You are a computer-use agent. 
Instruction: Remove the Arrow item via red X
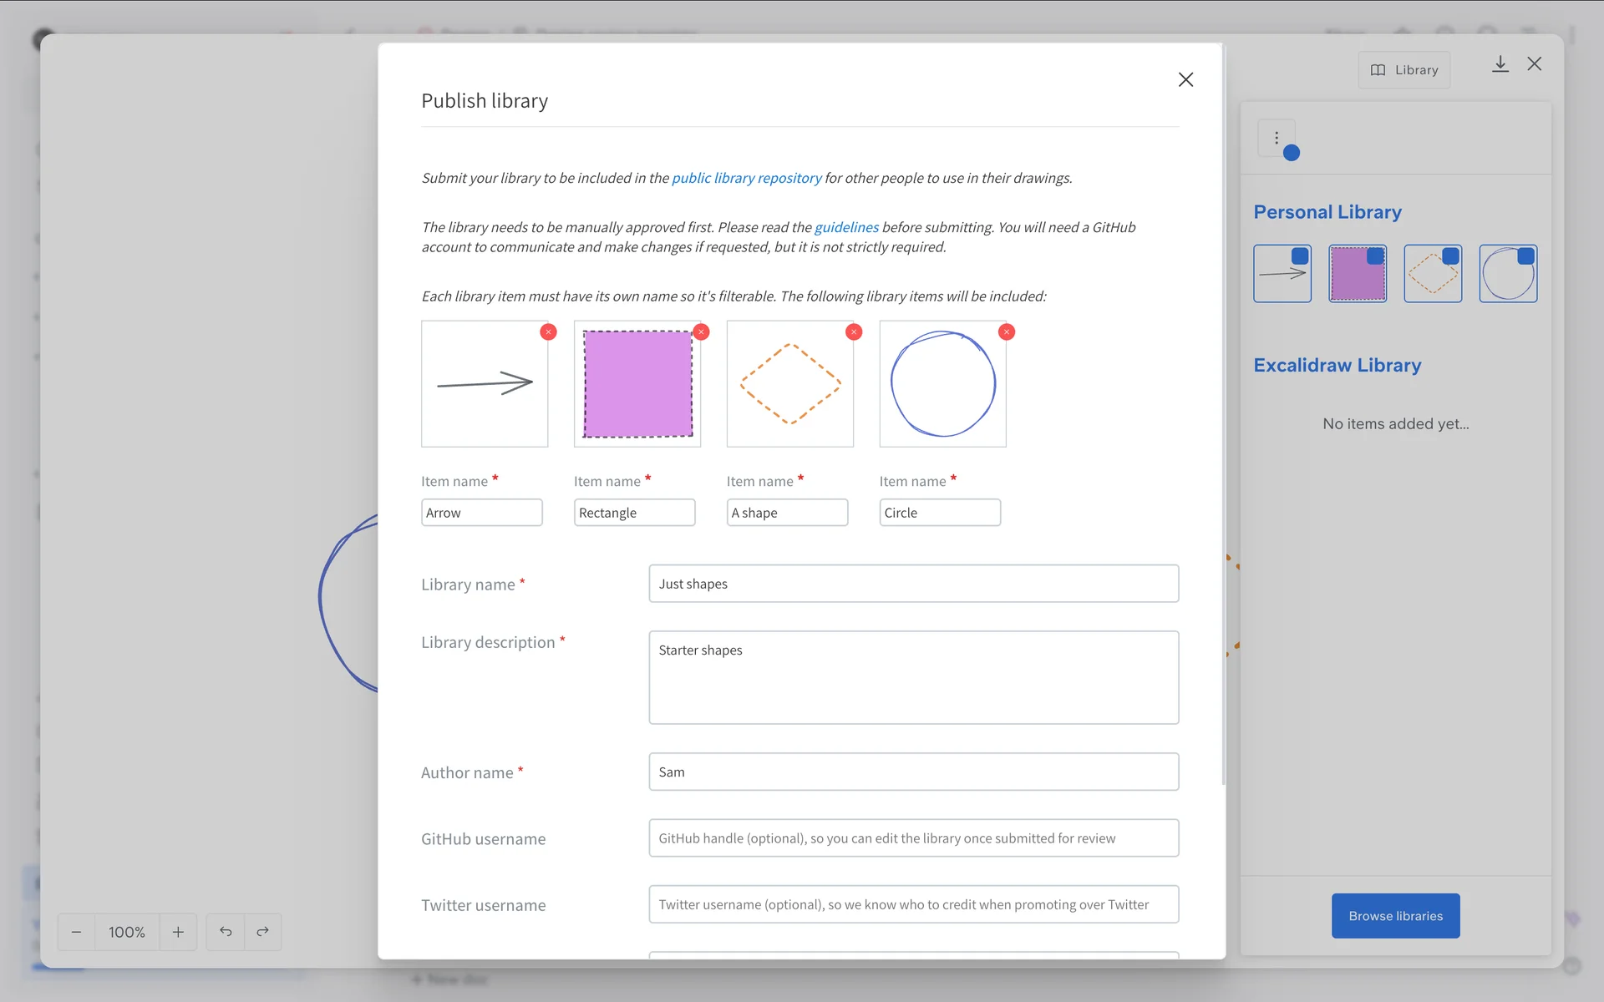coord(548,332)
